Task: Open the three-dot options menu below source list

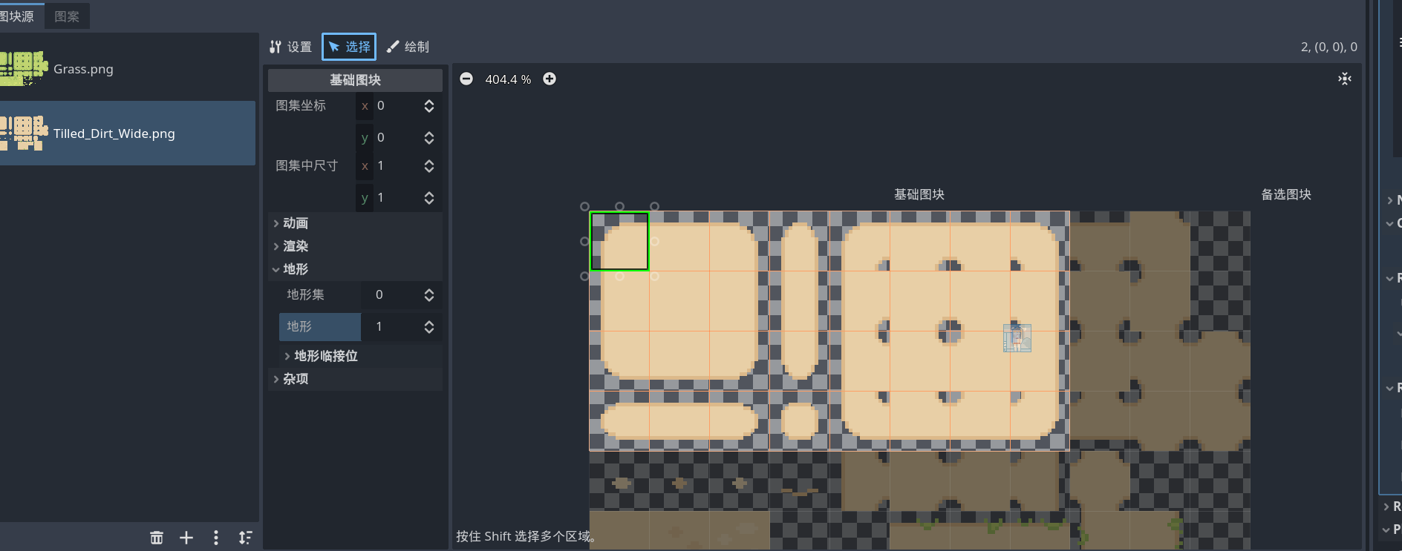Action: coord(216,538)
